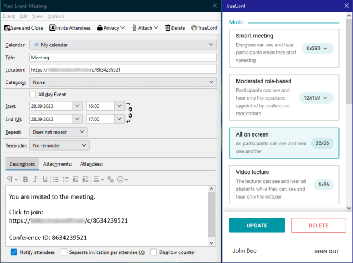Click the 36x36 badge in All on screen
The height and width of the screenshot is (263, 353).
pyautogui.click(x=322, y=143)
